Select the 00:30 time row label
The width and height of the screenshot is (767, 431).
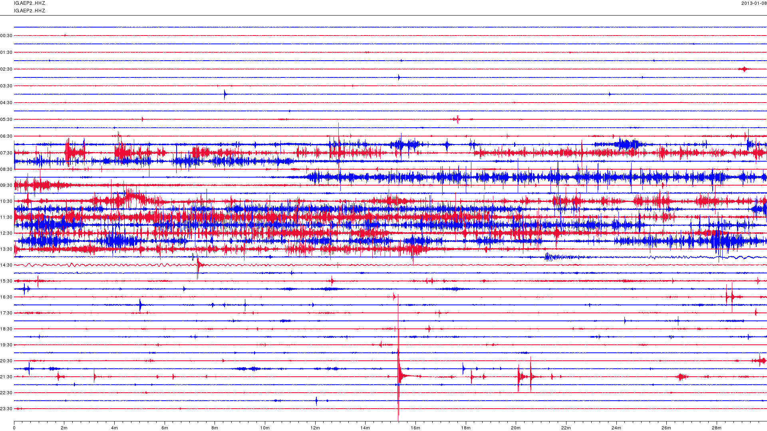tap(6, 36)
